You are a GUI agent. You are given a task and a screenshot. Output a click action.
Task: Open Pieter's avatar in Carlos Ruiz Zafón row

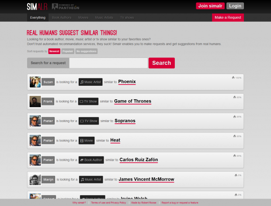(x=35, y=160)
